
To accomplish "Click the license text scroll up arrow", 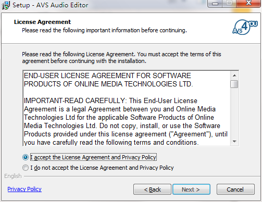I will pos(234,75).
